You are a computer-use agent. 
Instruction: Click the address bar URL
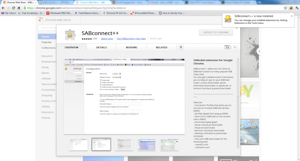(x=76, y=8)
